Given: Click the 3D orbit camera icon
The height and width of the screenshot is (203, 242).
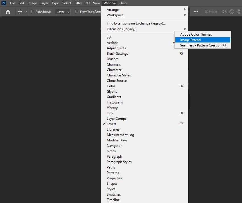Looking at the screenshot, I should coord(224,12).
